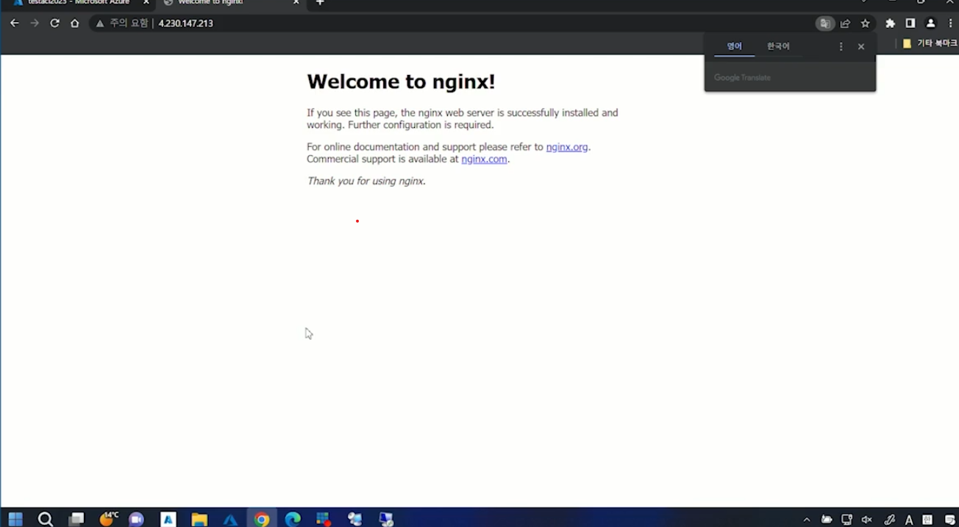Select the 영어 tab in translate popup
959x527 pixels.
735,46
